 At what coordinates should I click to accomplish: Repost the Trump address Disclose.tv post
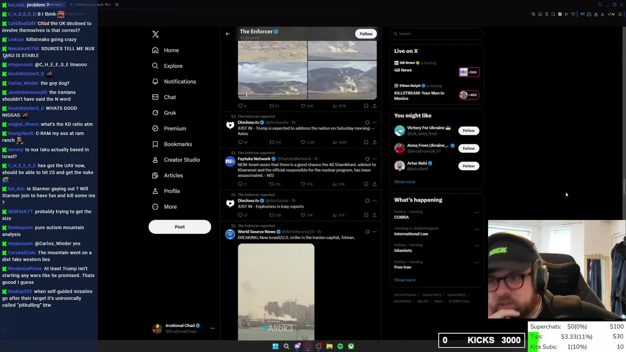point(272,142)
